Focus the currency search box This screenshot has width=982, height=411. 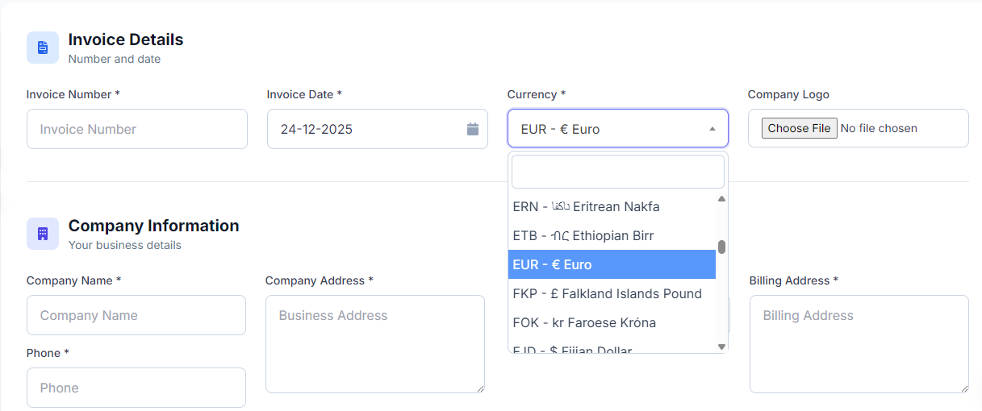[617, 172]
